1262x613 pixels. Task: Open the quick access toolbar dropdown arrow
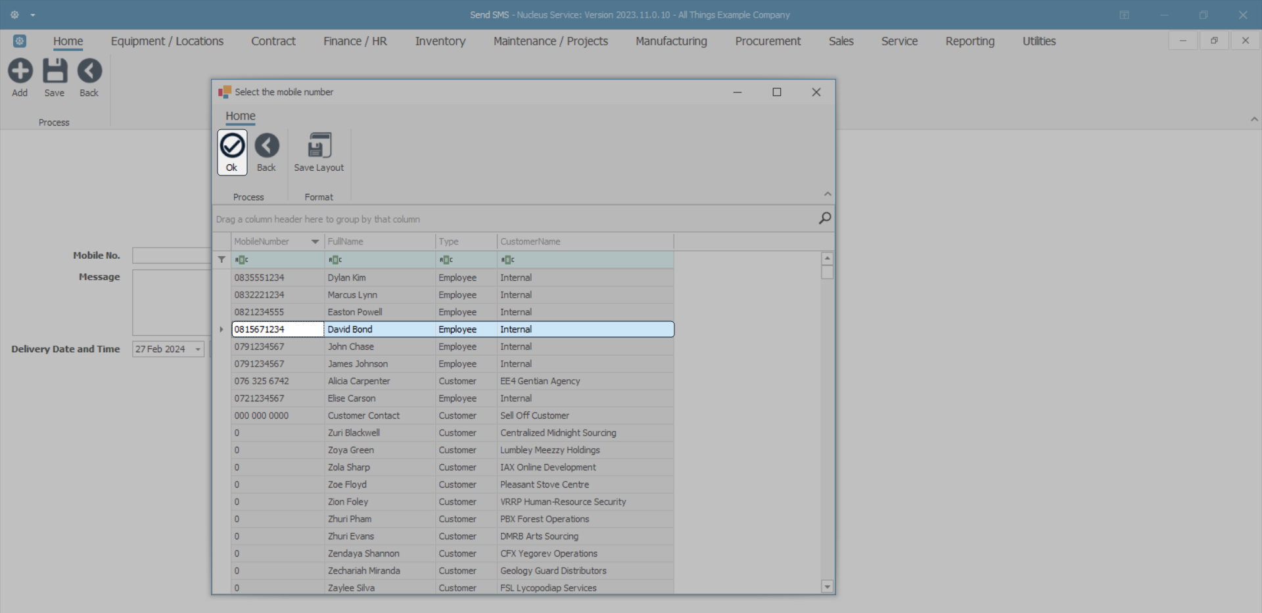(x=33, y=14)
